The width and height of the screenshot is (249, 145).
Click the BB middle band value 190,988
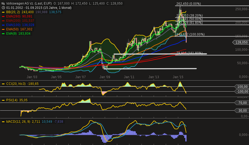[x=41, y=12]
